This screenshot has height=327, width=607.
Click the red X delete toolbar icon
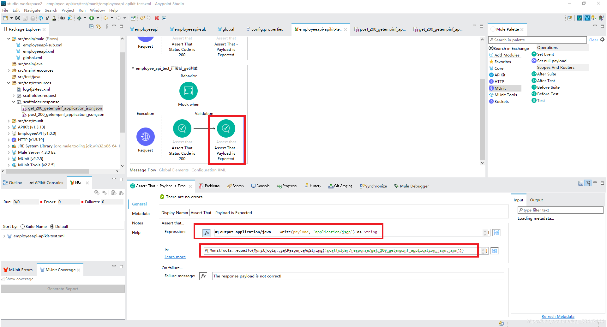tap(157, 18)
